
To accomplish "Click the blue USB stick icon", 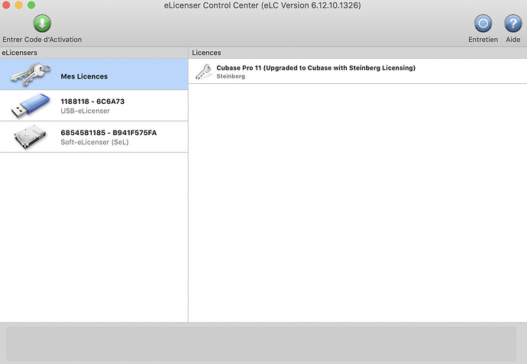I will coord(31,105).
